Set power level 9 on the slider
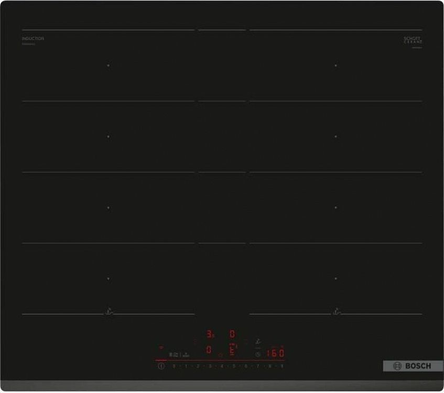Image resolution: width=444 pixels, height=393 pixels. coord(282,366)
